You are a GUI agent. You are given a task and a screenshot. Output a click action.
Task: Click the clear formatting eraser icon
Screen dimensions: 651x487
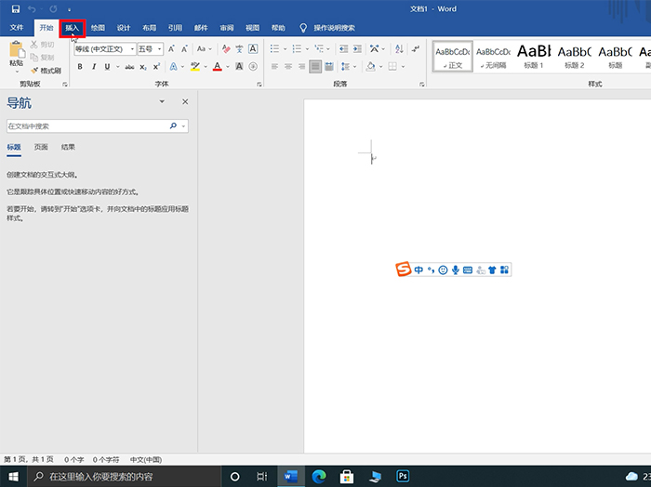pyautogui.click(x=226, y=49)
